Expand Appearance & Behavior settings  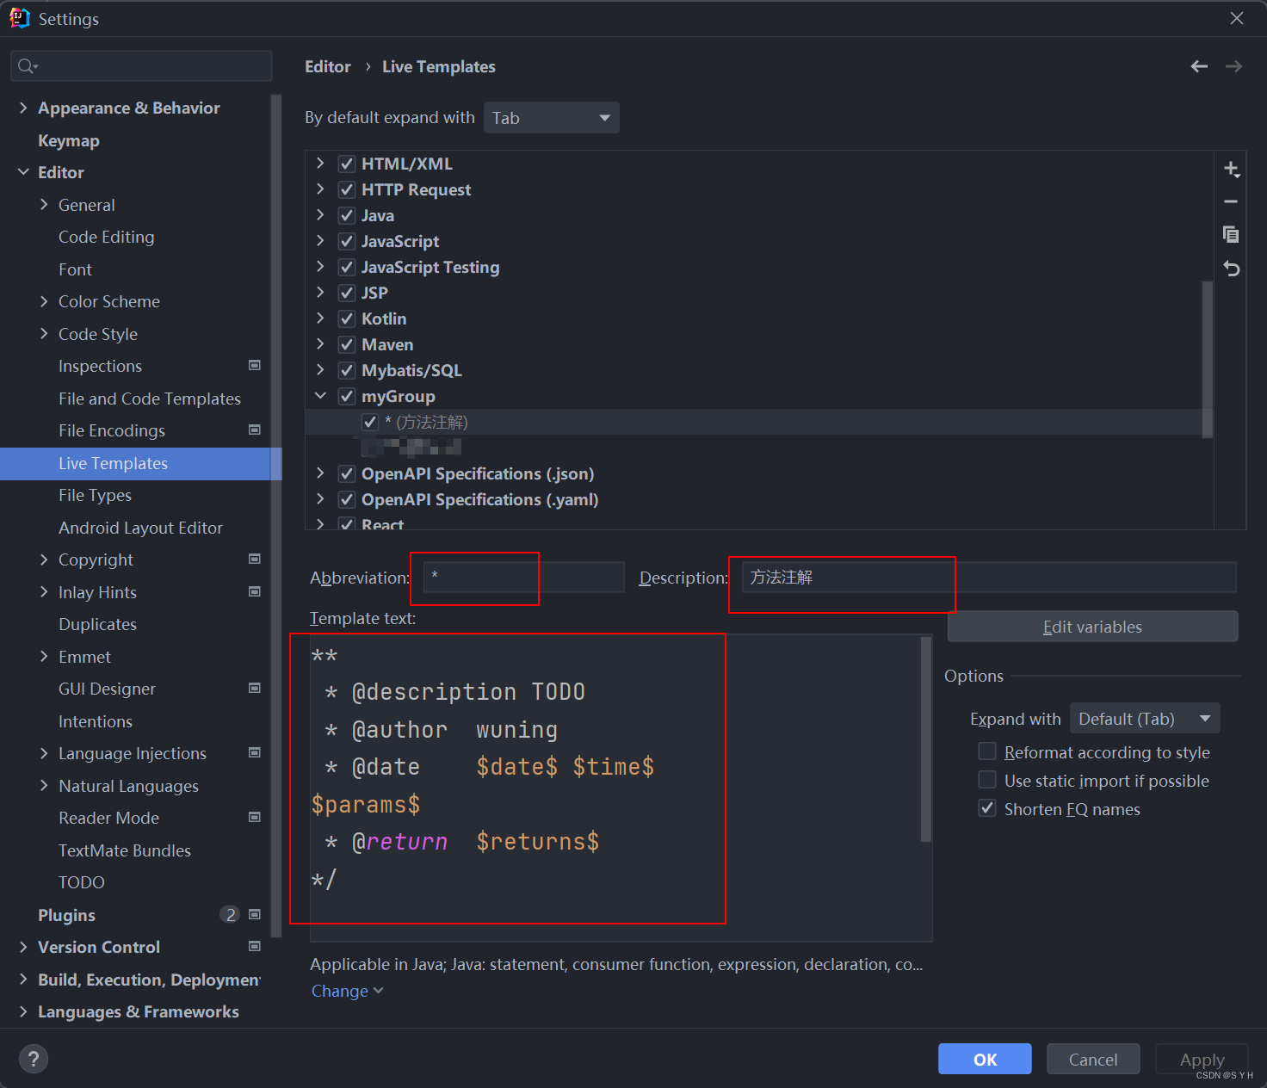coord(23,108)
